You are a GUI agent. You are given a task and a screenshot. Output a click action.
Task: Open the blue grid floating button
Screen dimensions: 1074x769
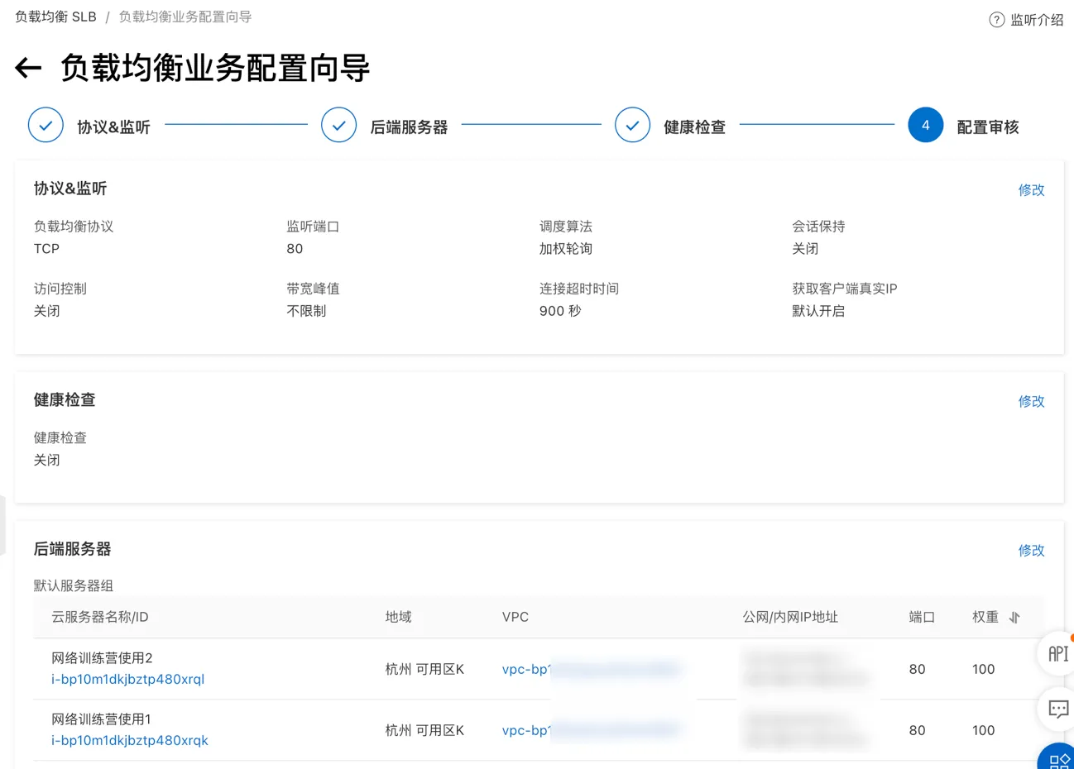click(x=1057, y=758)
